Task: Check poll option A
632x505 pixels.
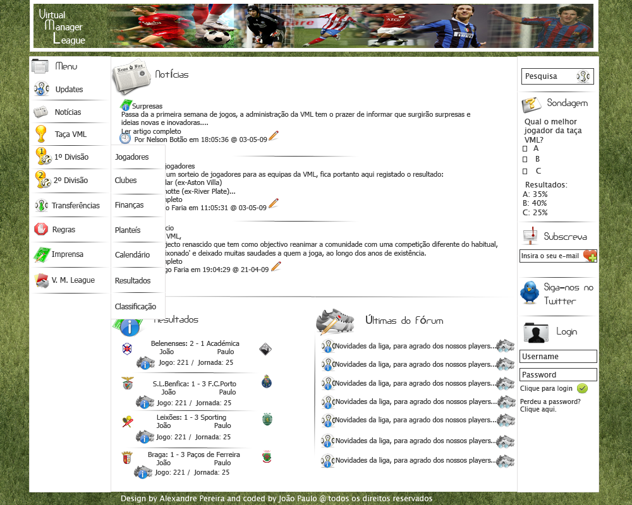Action: pos(525,148)
